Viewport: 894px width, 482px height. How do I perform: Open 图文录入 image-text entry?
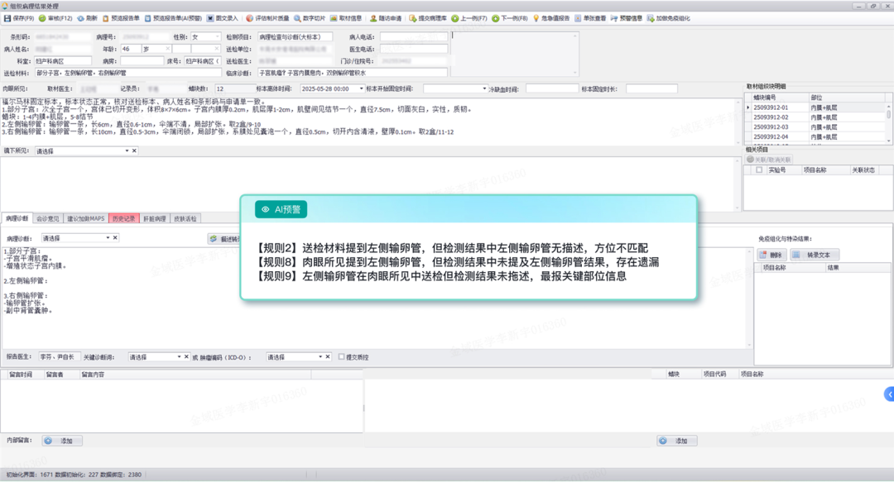[x=223, y=18]
